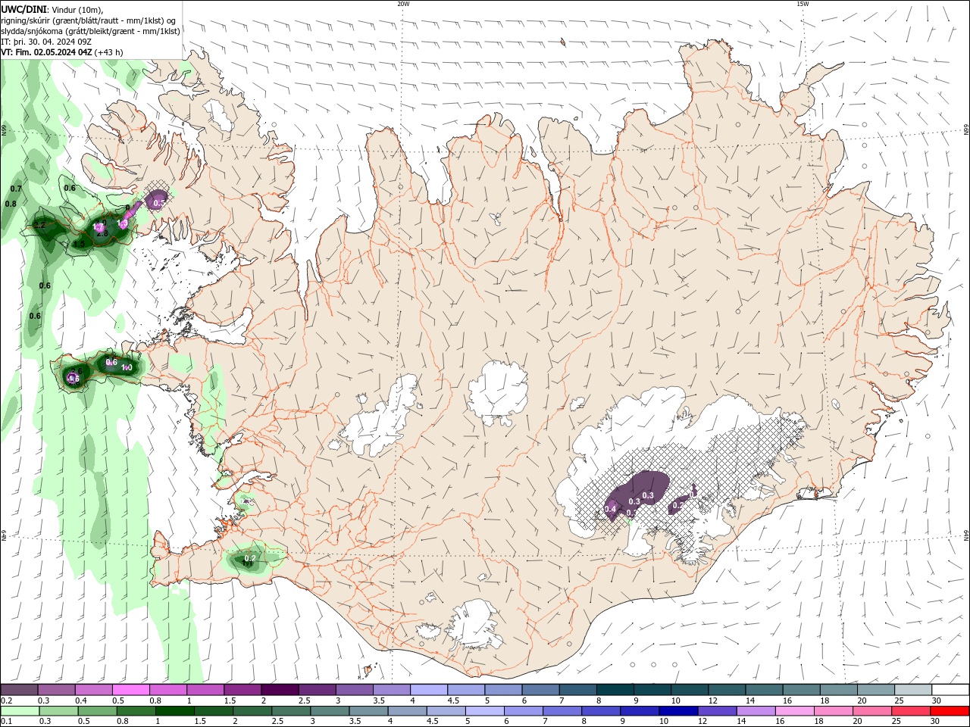This screenshot has width=970, height=727.
Task: Click the bright pink swatch between 0.5 and 0.8 in the upper legend row
Action: [130, 690]
